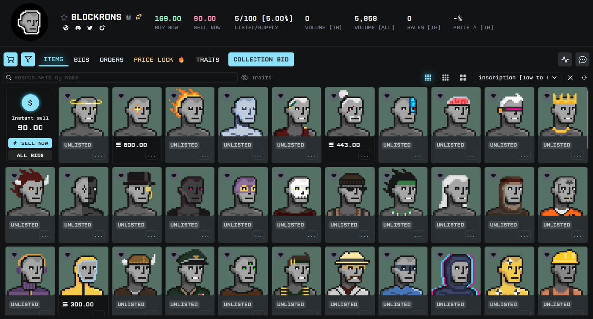The image size is (593, 319).
Task: Heart the skull-face Blockron card
Action: [281, 176]
